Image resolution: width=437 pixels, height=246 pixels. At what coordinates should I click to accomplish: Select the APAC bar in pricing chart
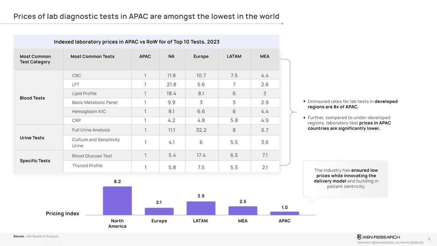click(x=284, y=213)
